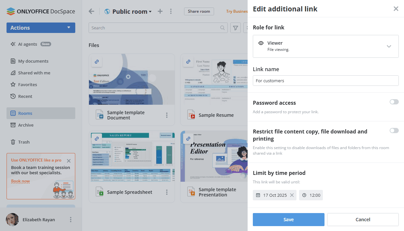404x231 pixels.
Task: Open the 12:00 time picker
Action: tap(311, 195)
